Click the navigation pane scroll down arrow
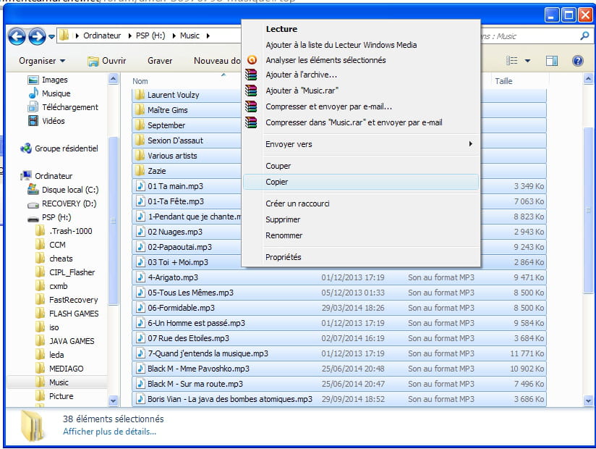The width and height of the screenshot is (596, 449). [x=114, y=400]
